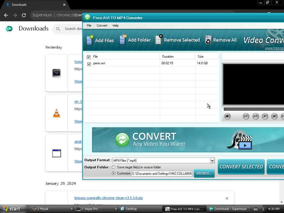This screenshot has width=284, height=213.
Task: Open the File menu in converter
Action: tap(89, 26)
